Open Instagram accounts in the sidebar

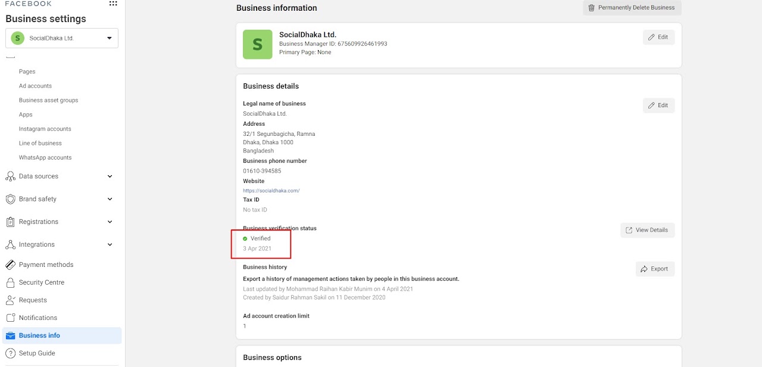click(45, 129)
